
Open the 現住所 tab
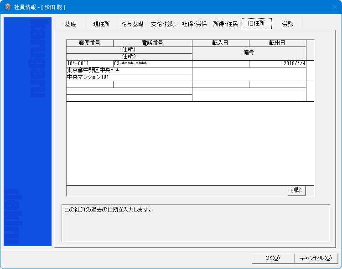click(101, 24)
